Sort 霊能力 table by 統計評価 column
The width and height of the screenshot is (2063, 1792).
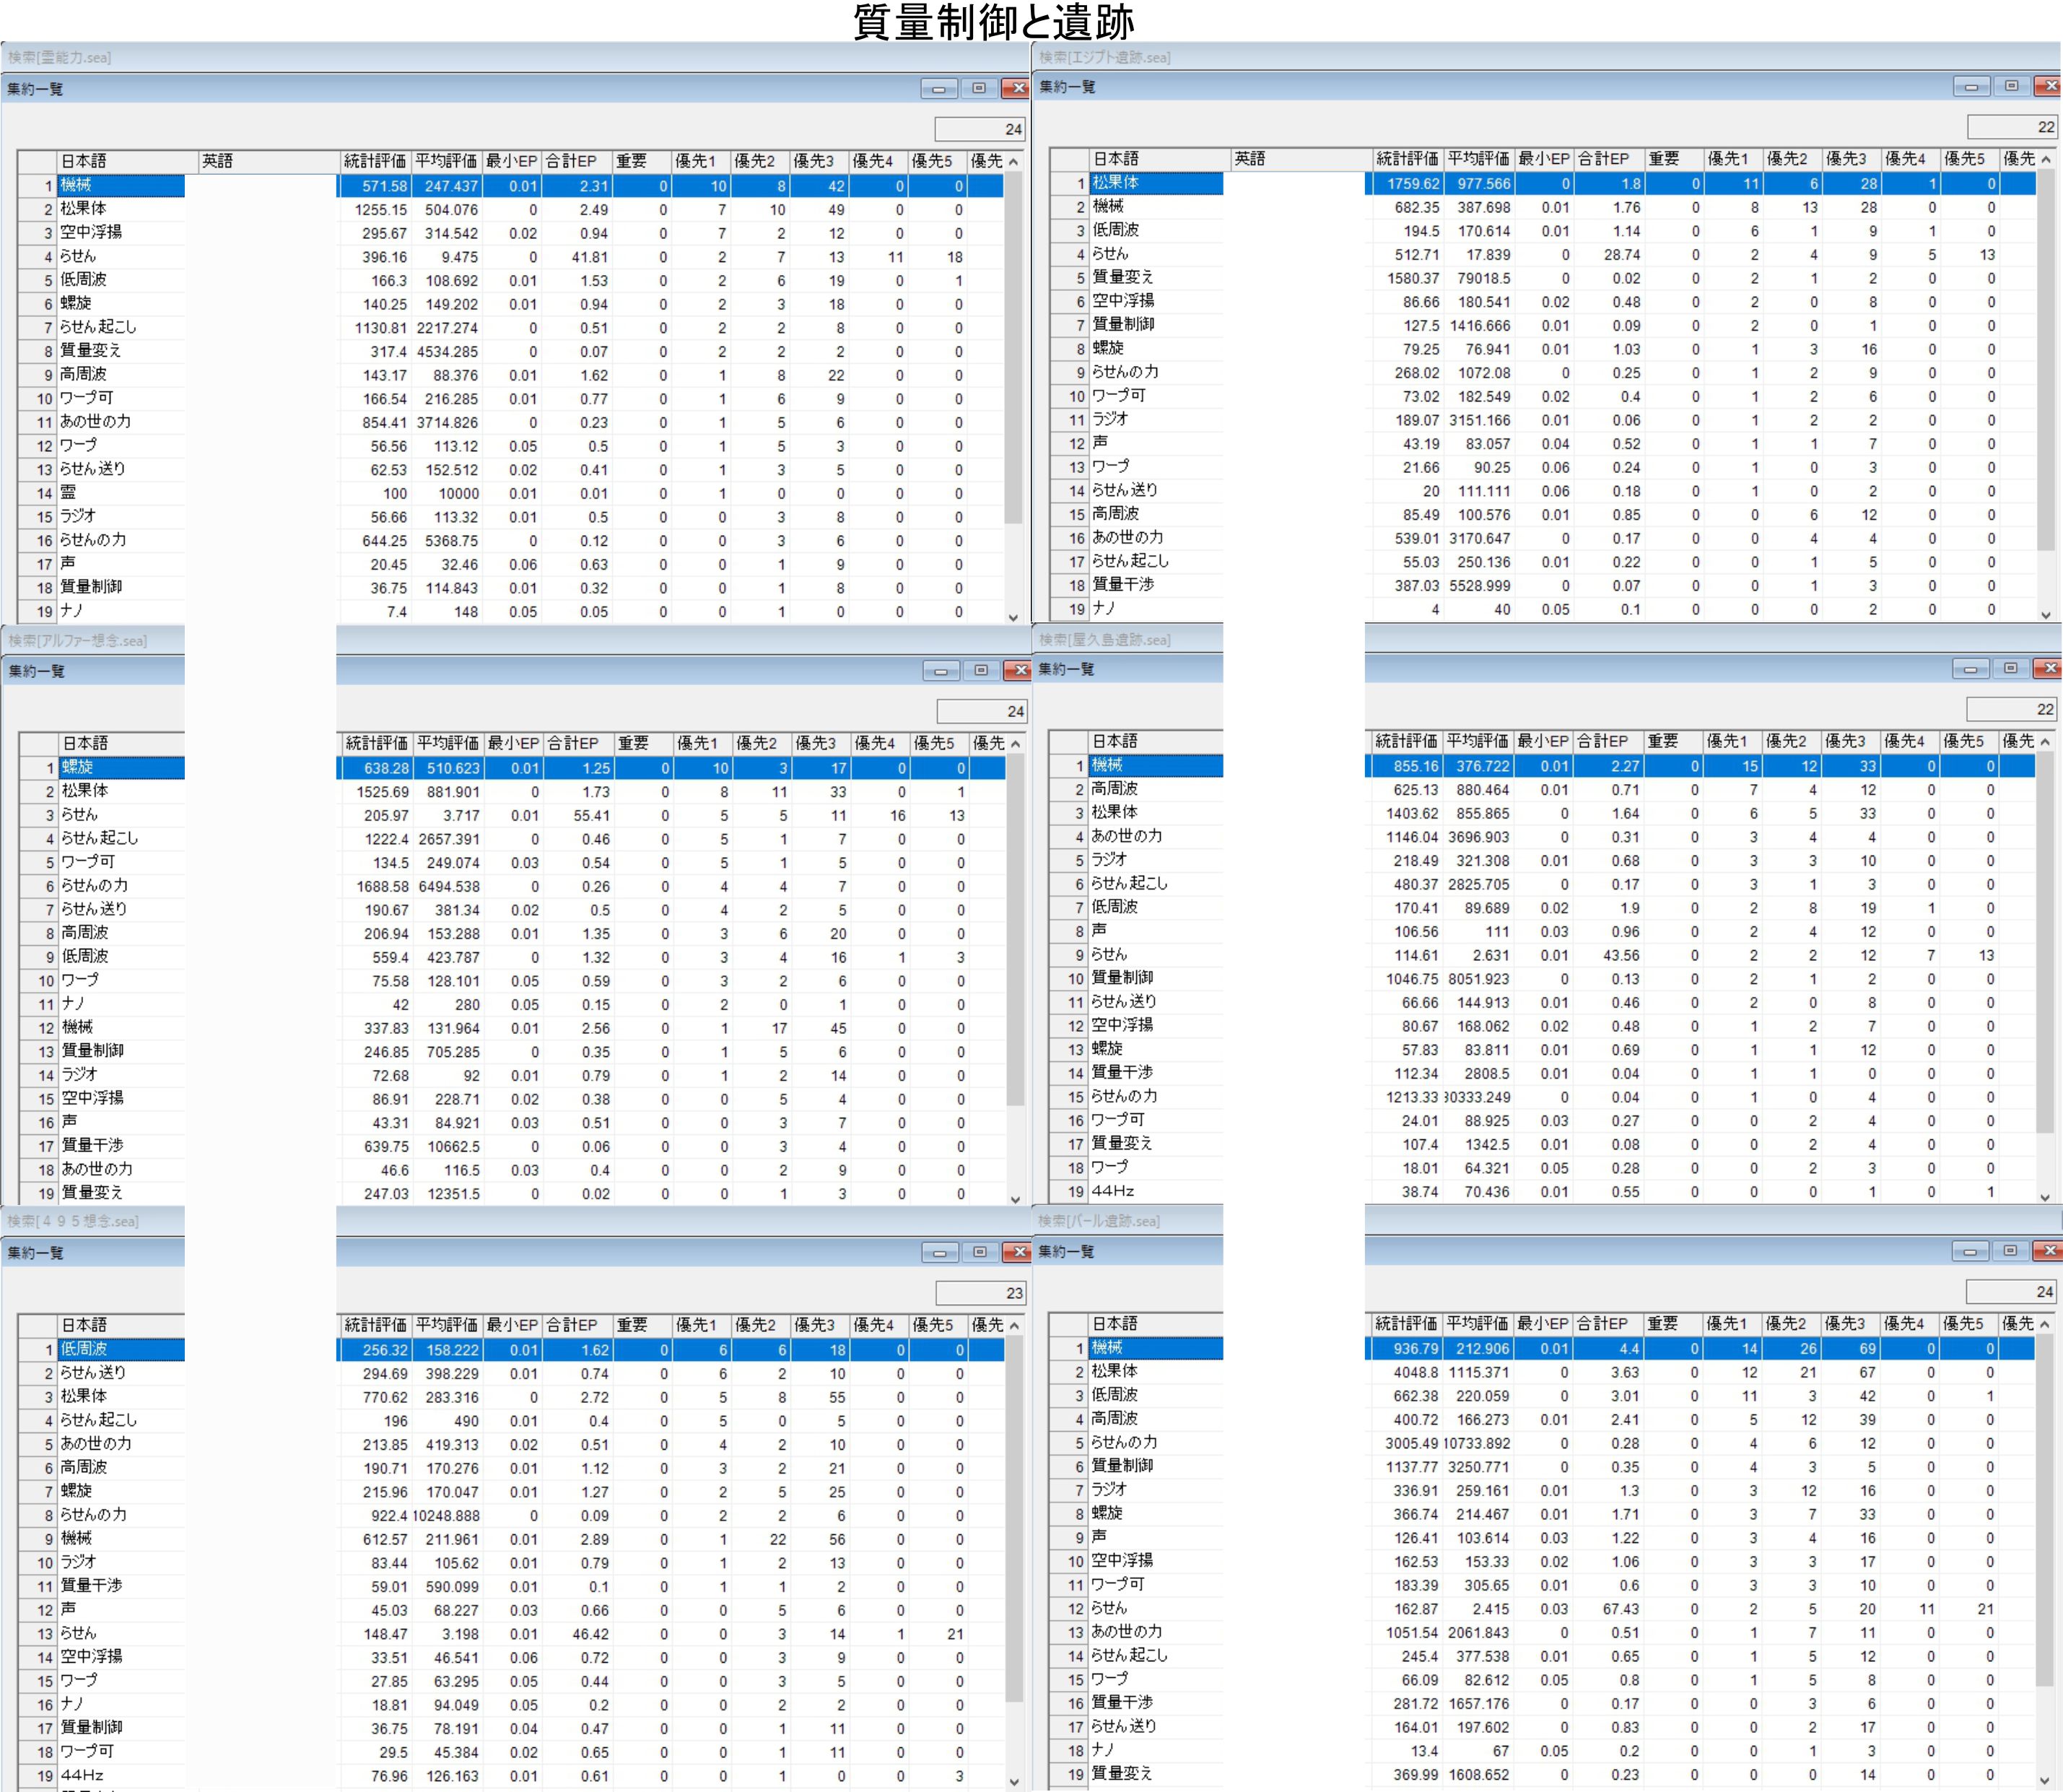375,161
